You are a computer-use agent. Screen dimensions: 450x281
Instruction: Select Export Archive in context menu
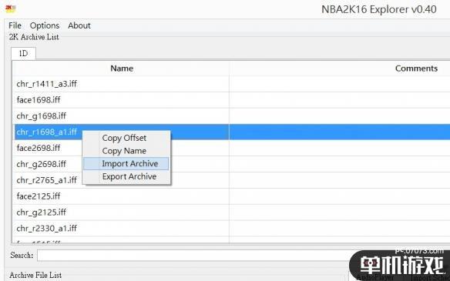[126, 176]
